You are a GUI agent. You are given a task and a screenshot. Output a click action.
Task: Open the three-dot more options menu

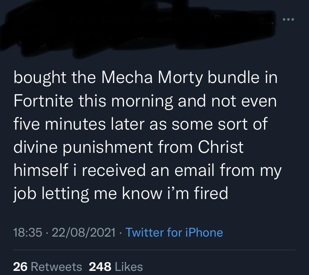coord(288,19)
